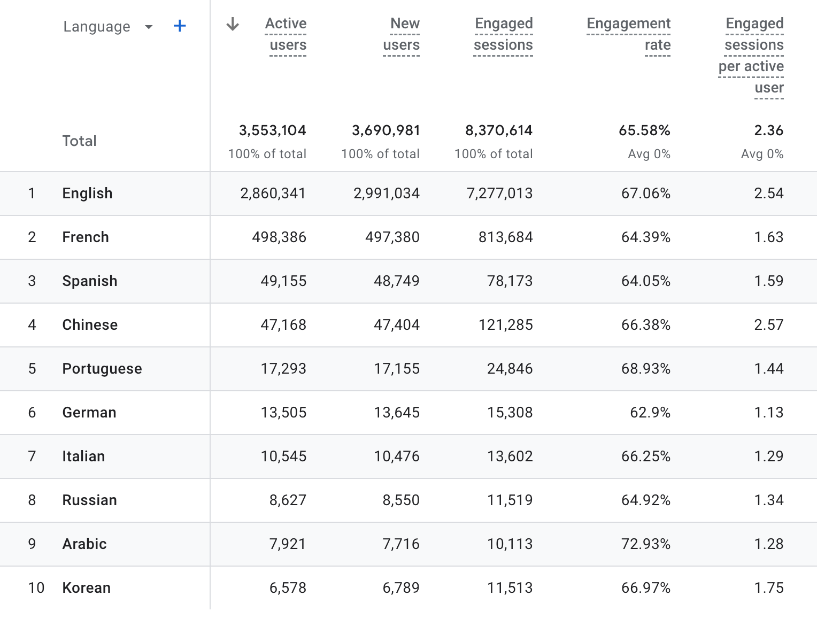Click English new users value 2,991,034
817x619 pixels.
click(387, 194)
